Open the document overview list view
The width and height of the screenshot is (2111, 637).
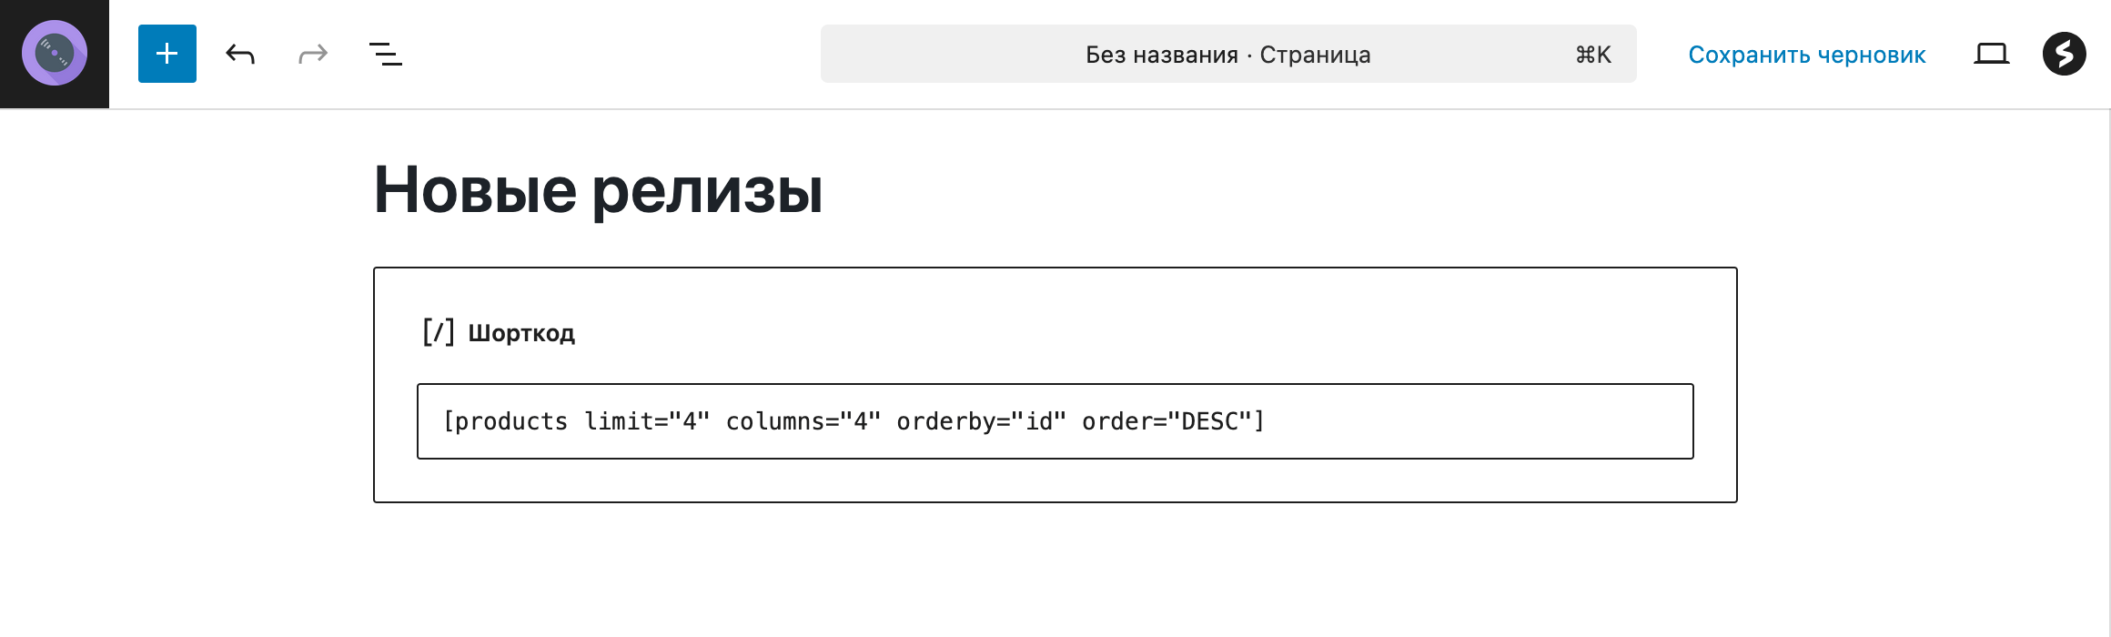(384, 54)
